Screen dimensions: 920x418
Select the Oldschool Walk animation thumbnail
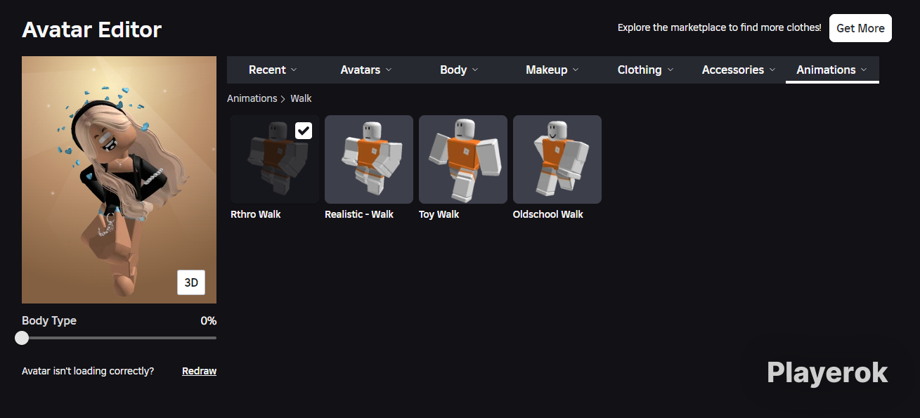(x=557, y=159)
